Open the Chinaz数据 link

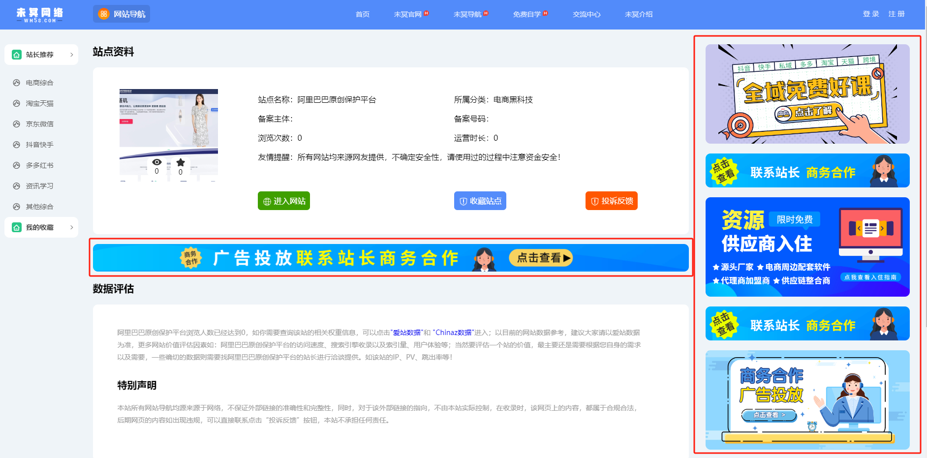pyautogui.click(x=454, y=333)
